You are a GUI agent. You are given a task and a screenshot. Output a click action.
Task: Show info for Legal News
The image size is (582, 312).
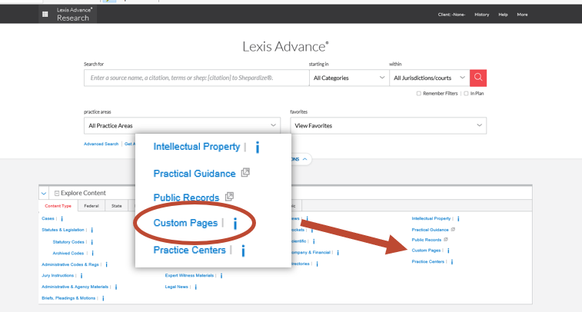tap(195, 287)
